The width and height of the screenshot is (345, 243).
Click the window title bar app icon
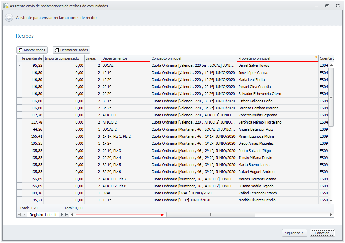pyautogui.click(x=6, y=6)
